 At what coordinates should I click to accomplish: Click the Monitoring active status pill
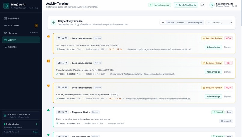(x=160, y=5)
